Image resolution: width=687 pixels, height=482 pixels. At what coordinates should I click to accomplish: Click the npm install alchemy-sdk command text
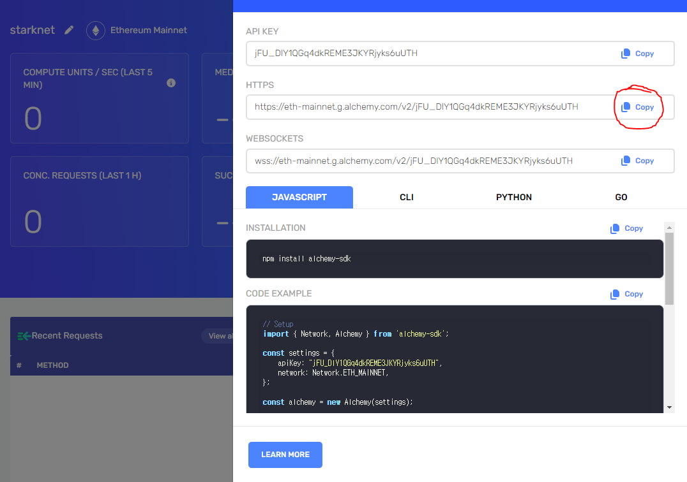(306, 259)
